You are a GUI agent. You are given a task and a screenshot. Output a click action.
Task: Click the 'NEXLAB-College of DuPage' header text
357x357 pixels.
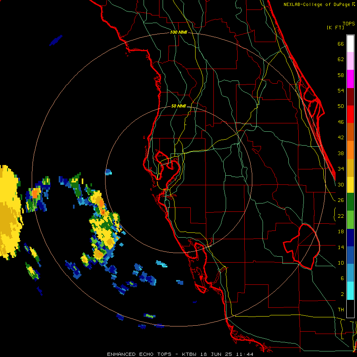point(317,4)
